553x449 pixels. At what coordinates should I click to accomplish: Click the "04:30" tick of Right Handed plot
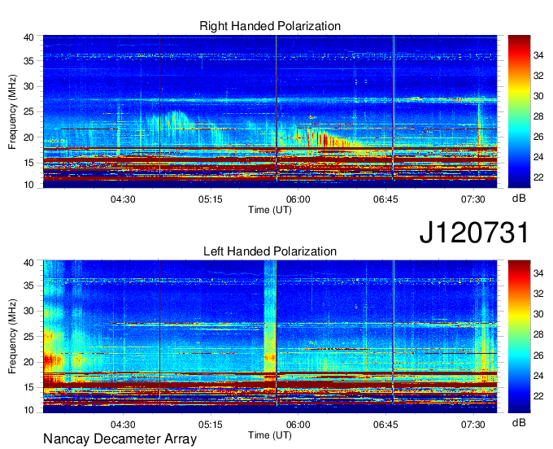click(123, 199)
